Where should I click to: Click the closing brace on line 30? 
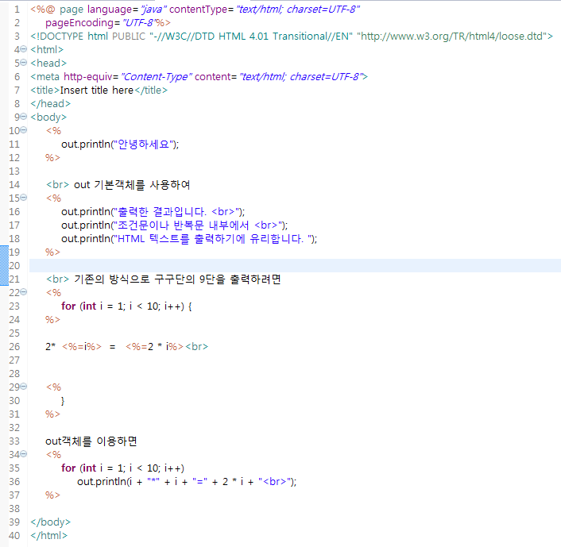(63, 401)
